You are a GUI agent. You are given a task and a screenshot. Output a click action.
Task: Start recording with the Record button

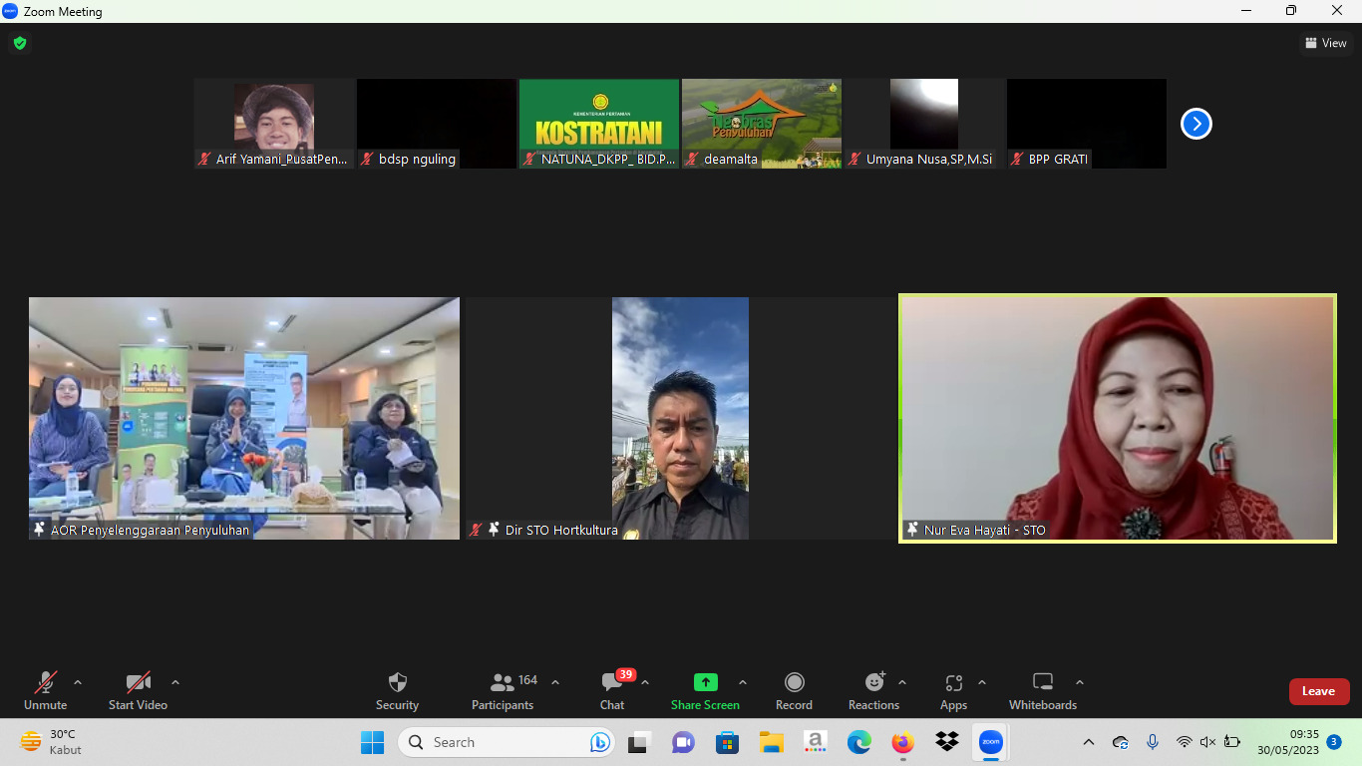click(x=794, y=691)
